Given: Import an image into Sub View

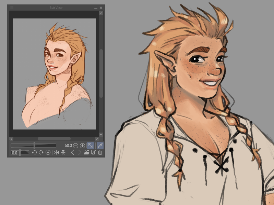Looking at the screenshot, I should pyautogui.click(x=86, y=152).
